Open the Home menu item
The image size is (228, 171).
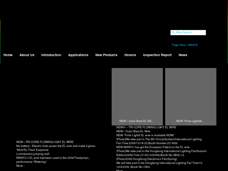point(8,55)
